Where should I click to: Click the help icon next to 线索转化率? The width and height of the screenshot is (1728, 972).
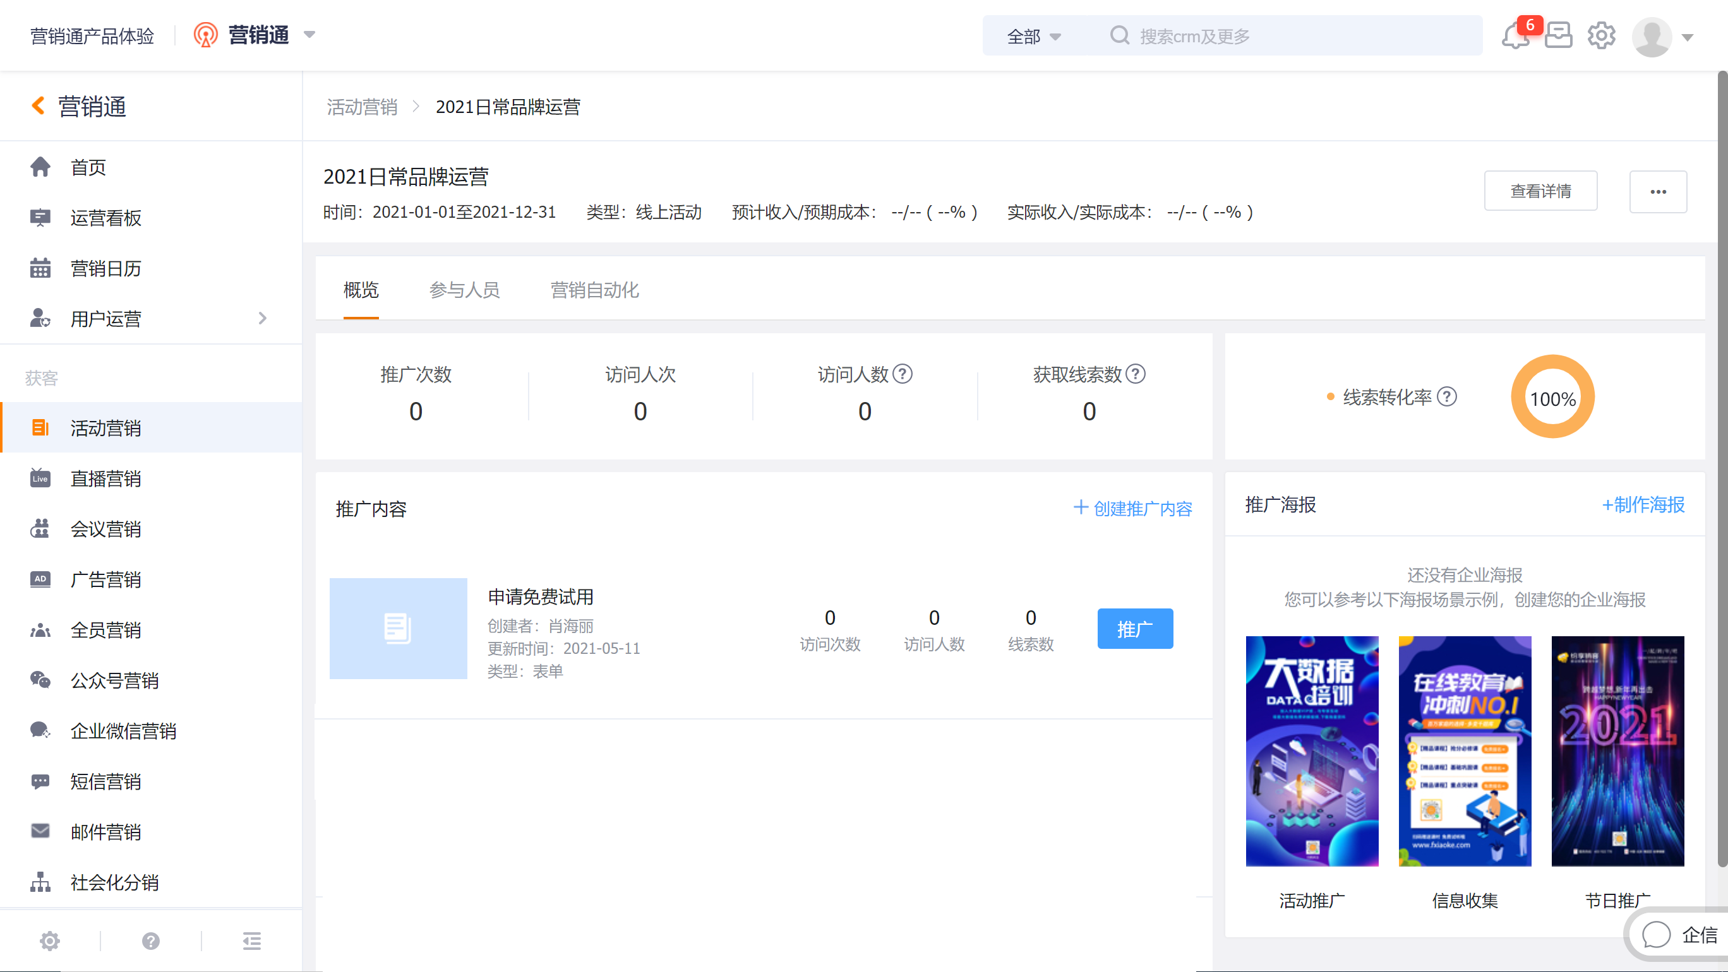tap(1448, 397)
